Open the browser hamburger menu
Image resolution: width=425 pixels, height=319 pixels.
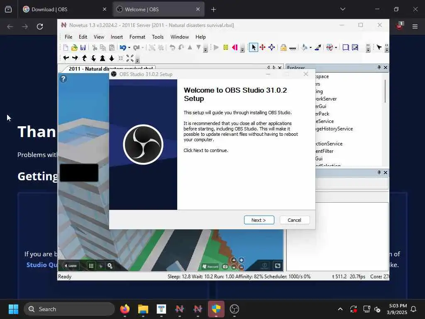tap(415, 27)
